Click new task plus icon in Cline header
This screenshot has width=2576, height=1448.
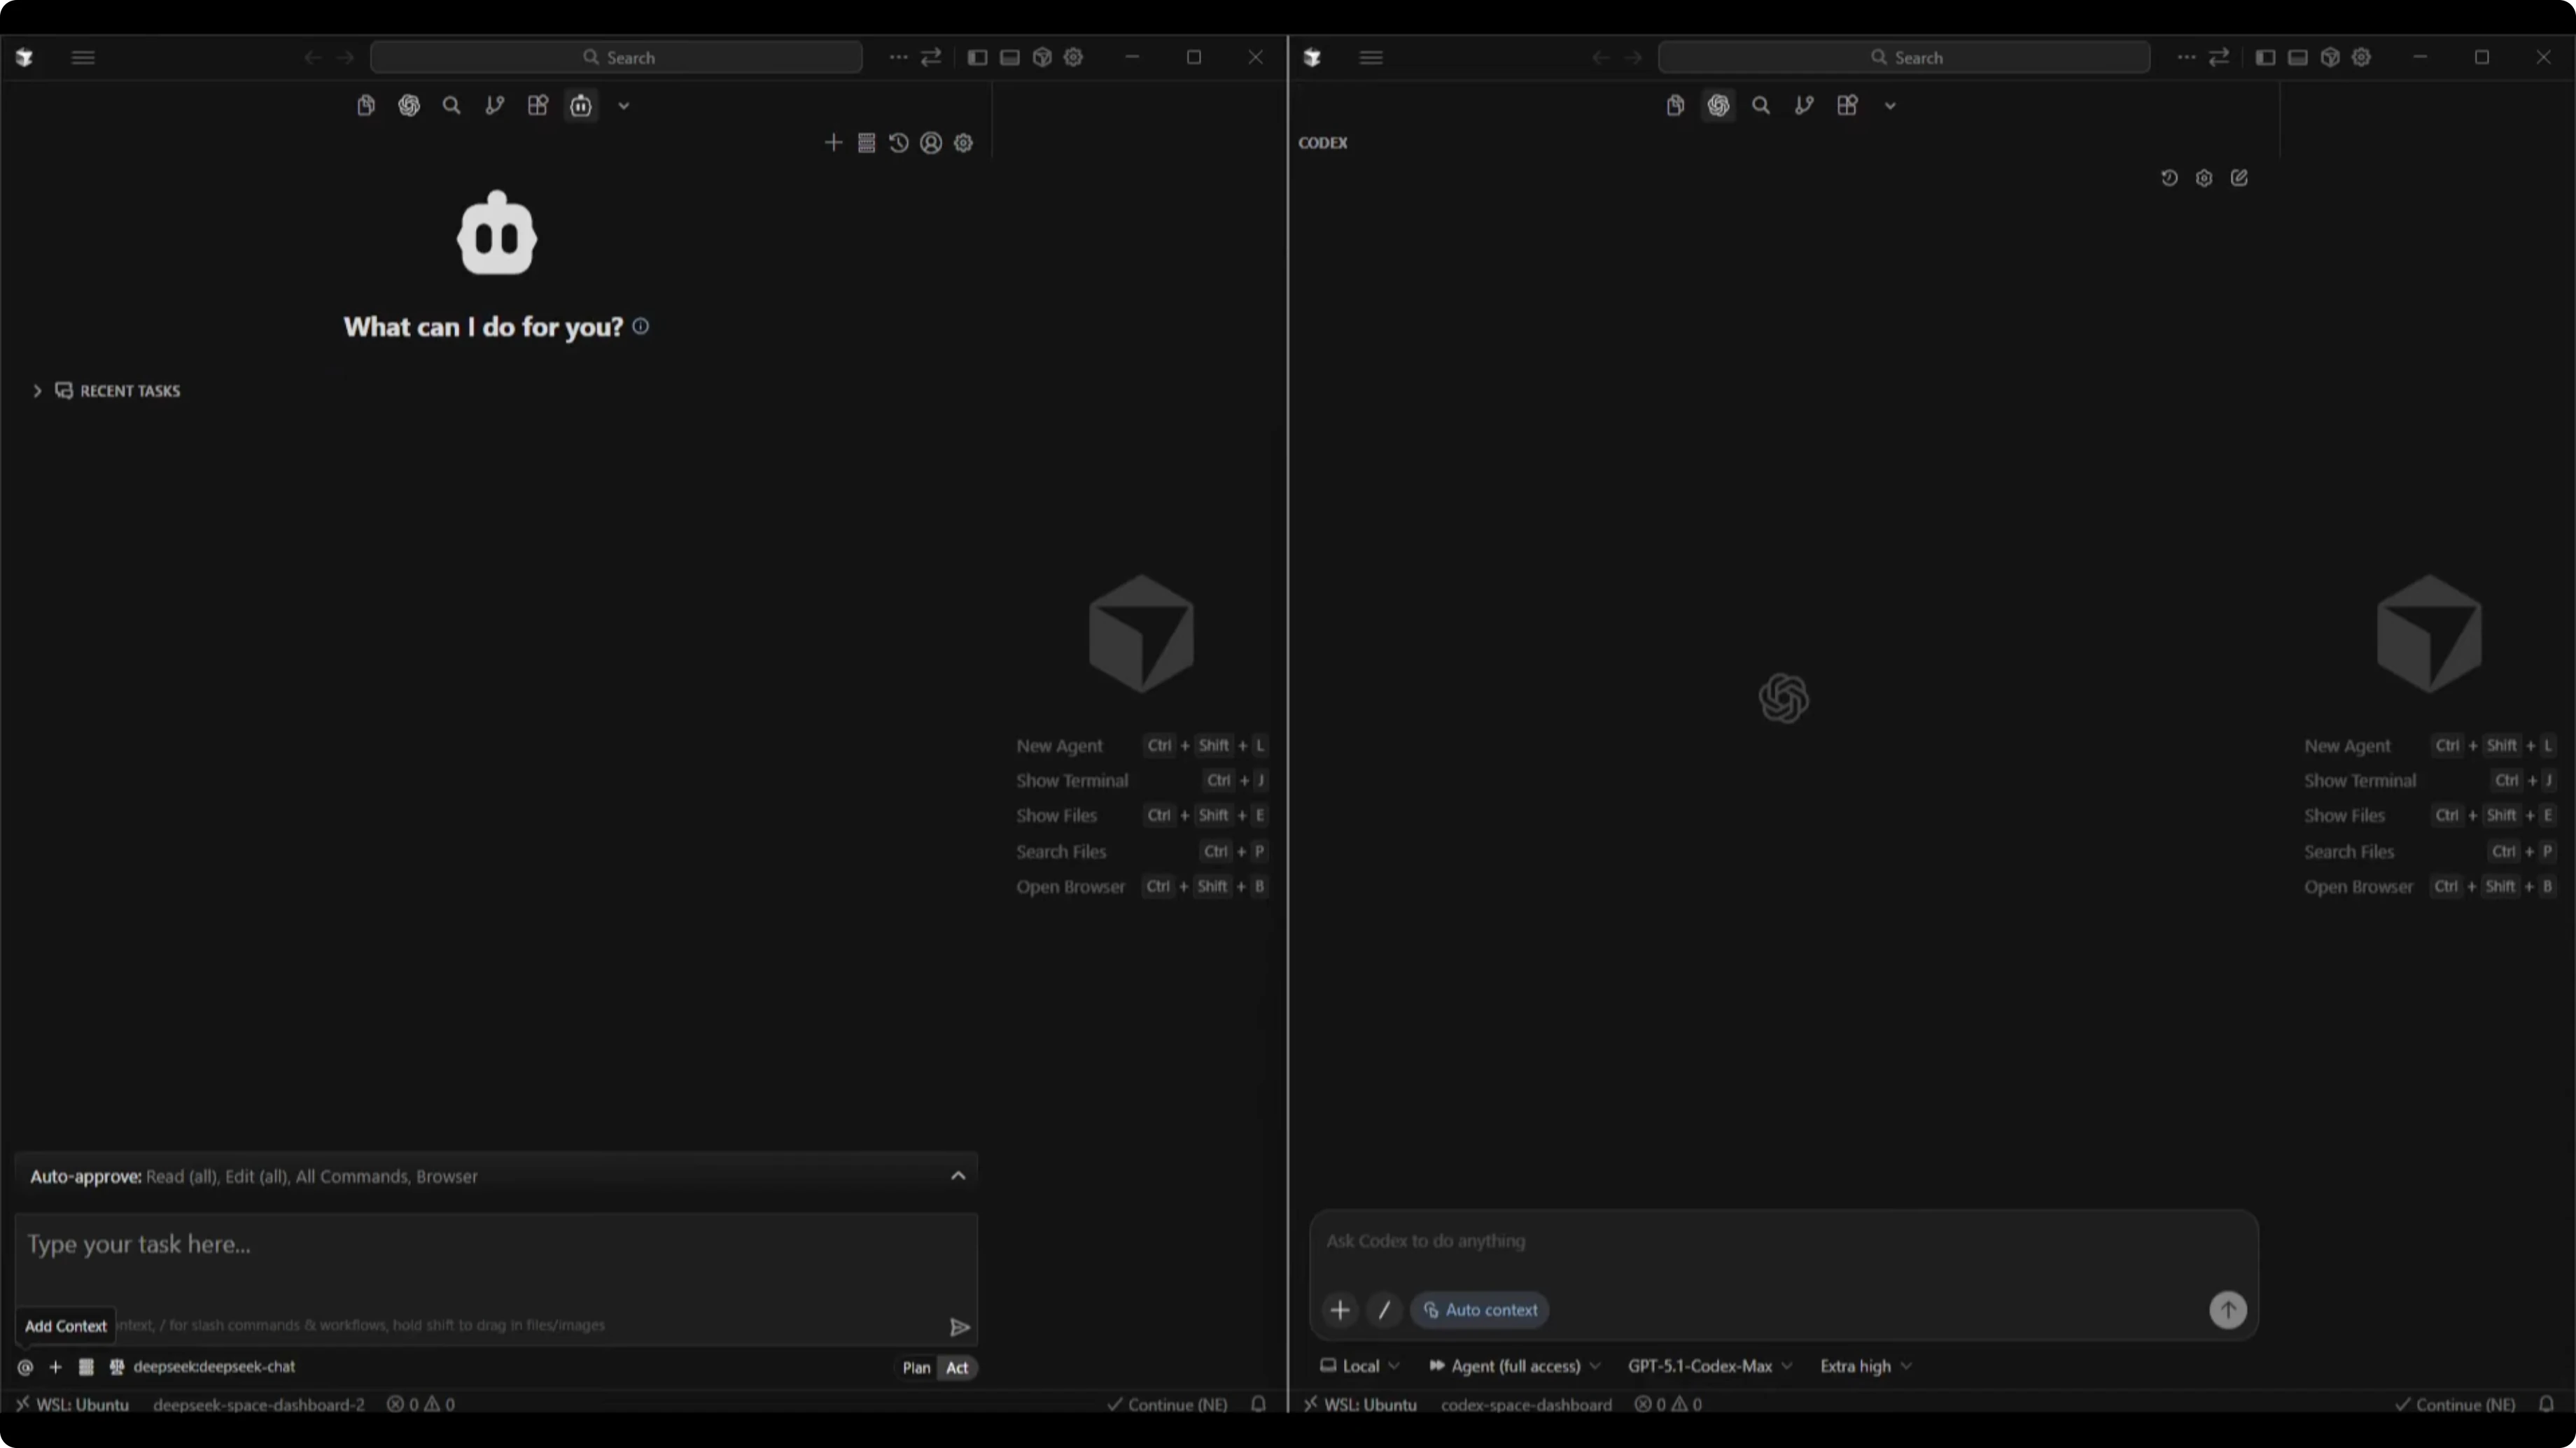pos(833,143)
